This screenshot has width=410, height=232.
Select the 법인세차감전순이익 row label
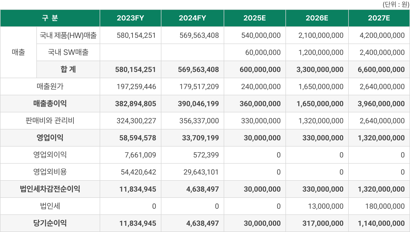tap(50, 189)
